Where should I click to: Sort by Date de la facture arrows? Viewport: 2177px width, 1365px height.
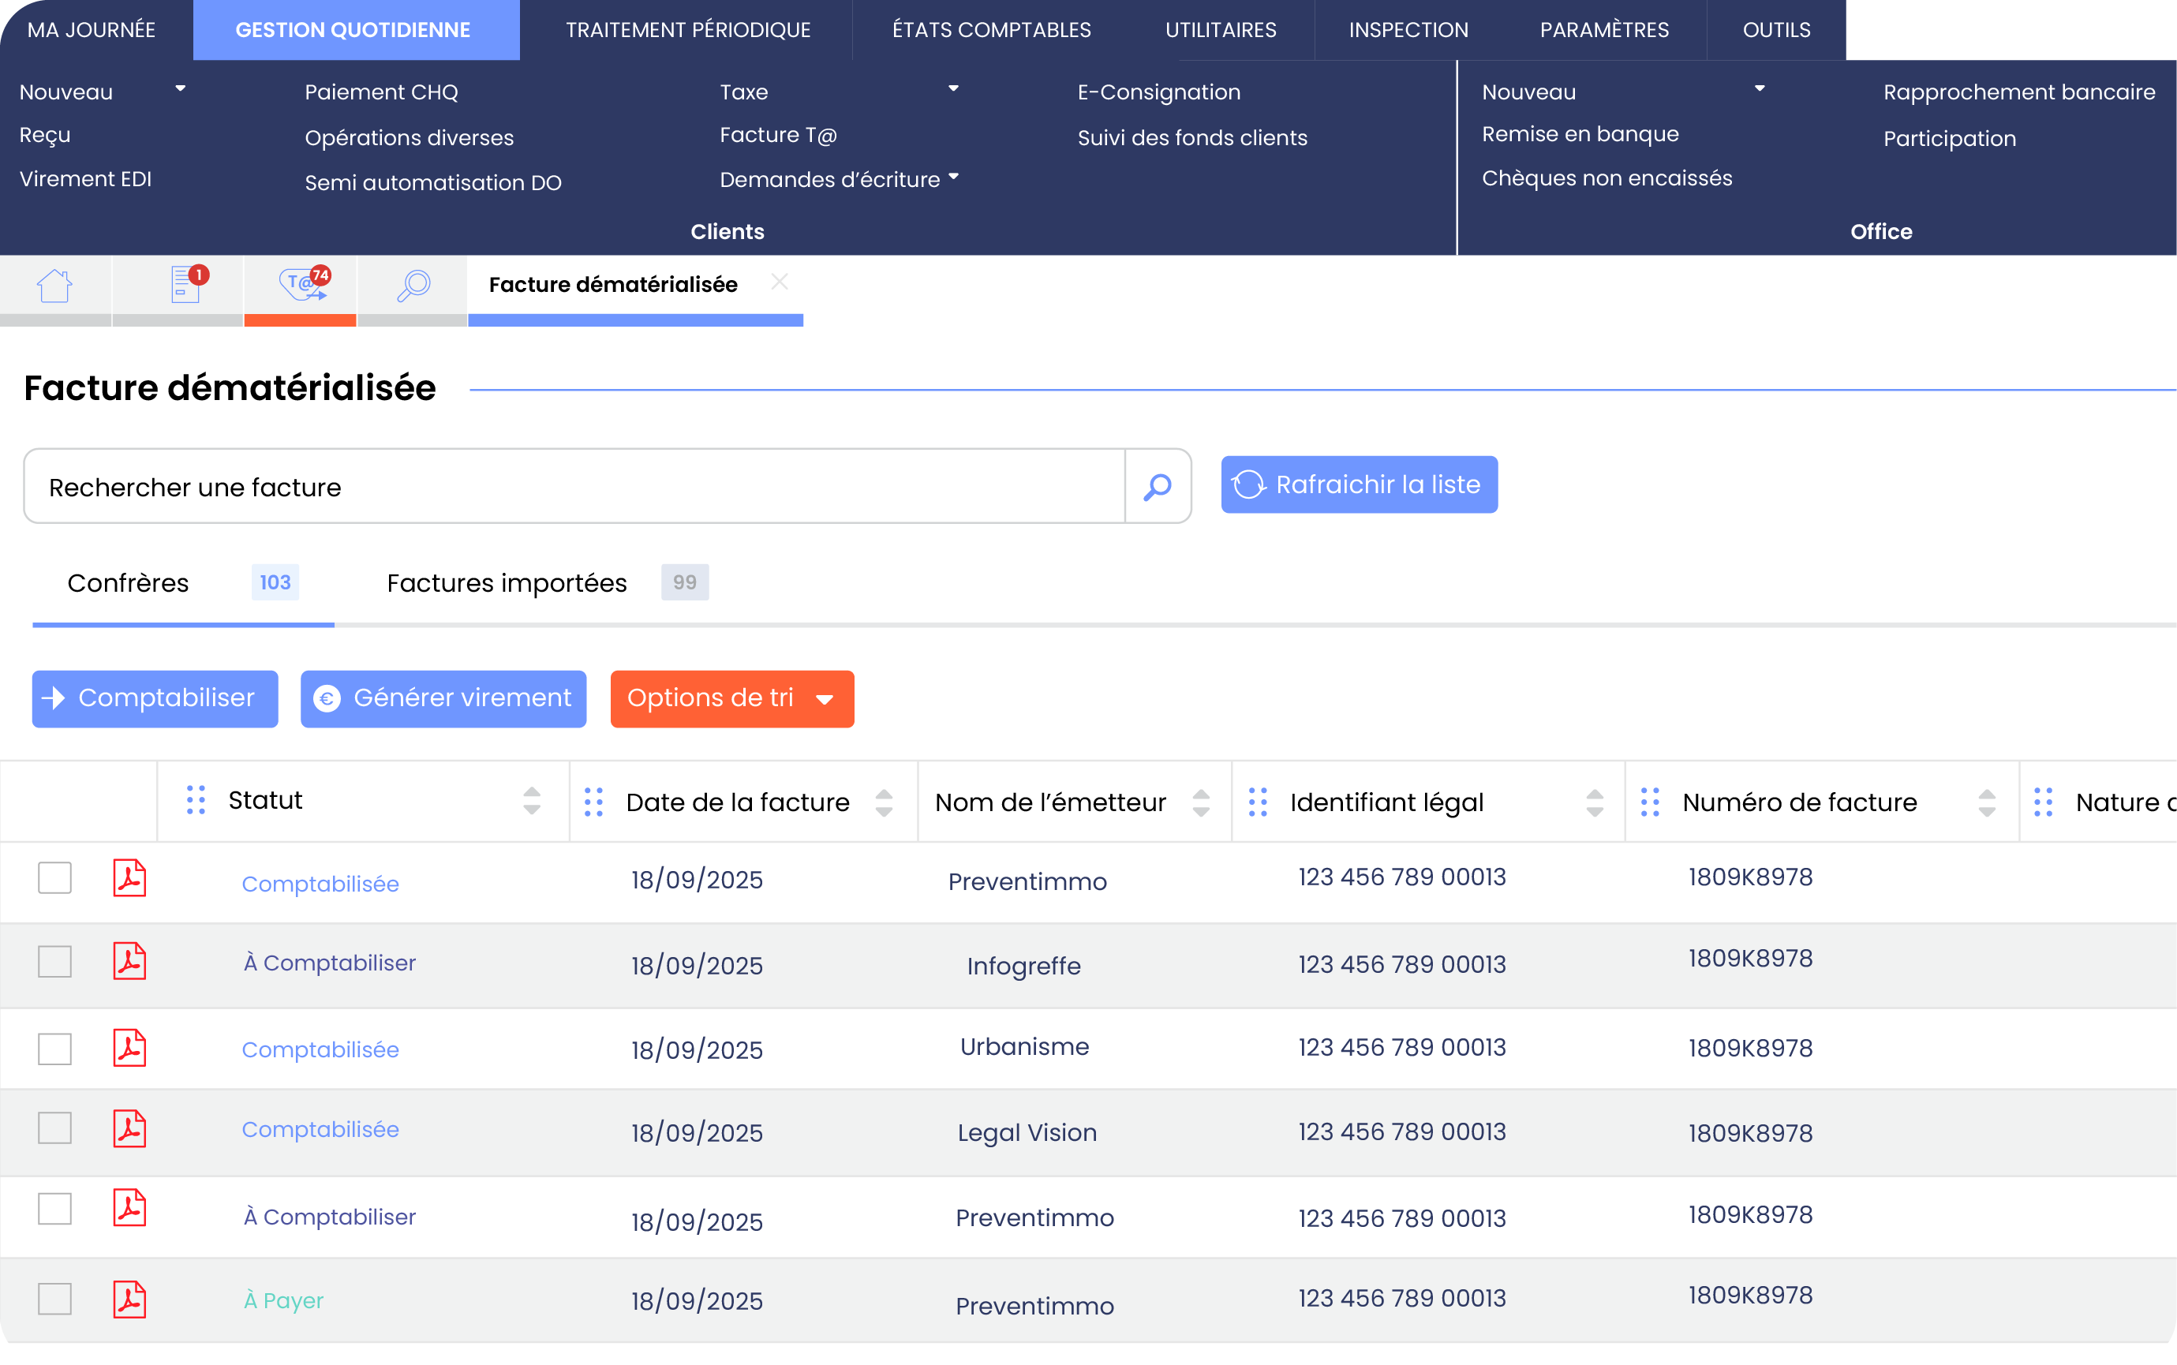click(x=884, y=802)
